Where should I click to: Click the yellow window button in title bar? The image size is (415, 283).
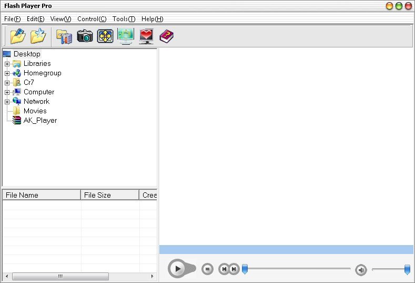tap(389, 6)
